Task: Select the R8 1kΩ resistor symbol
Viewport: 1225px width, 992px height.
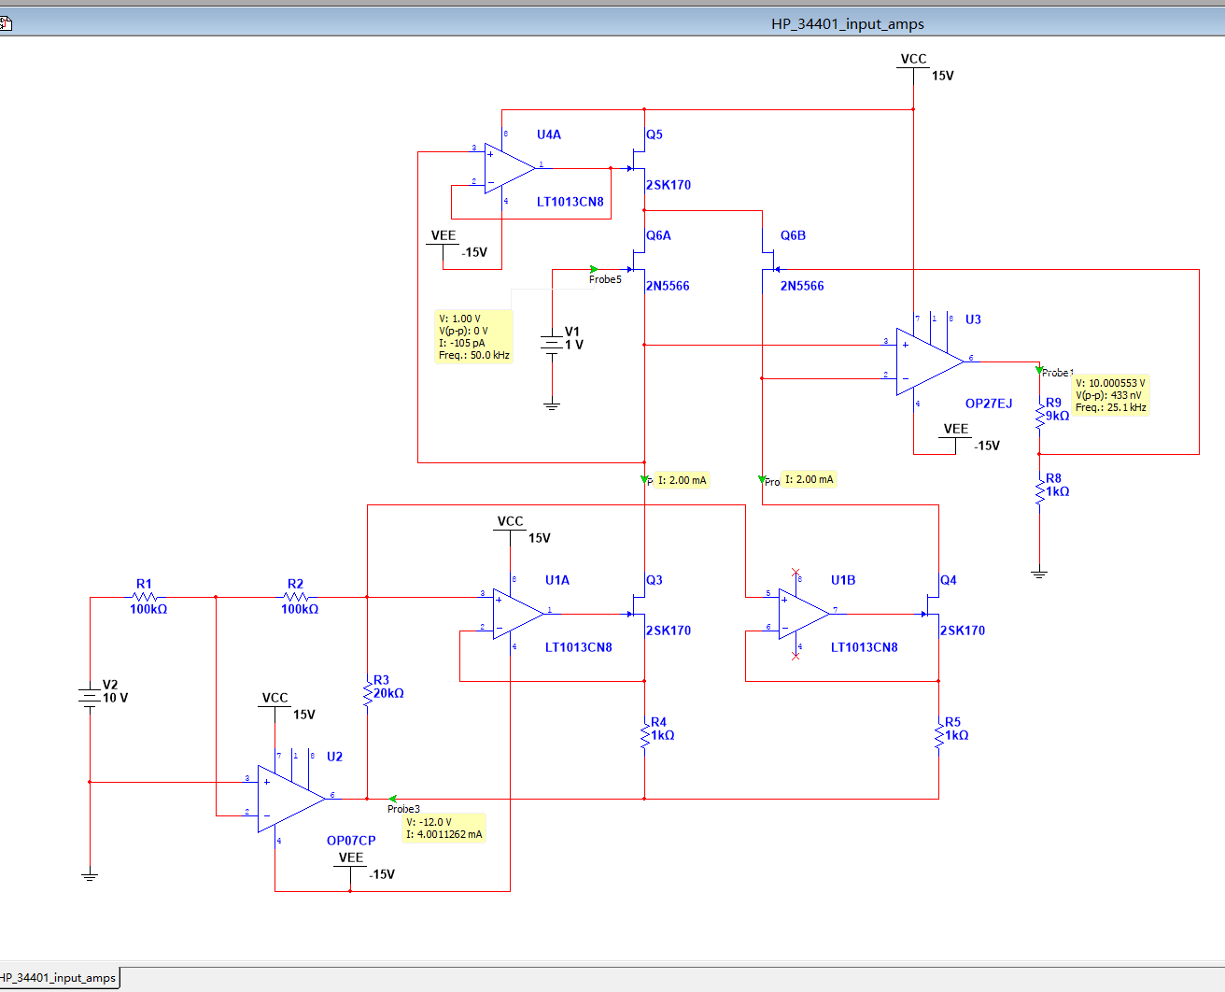Action: click(x=1039, y=490)
